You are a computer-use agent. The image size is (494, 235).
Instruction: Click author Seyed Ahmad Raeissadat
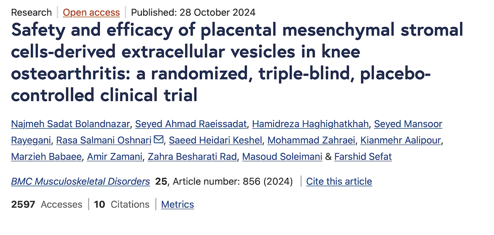point(183,124)
